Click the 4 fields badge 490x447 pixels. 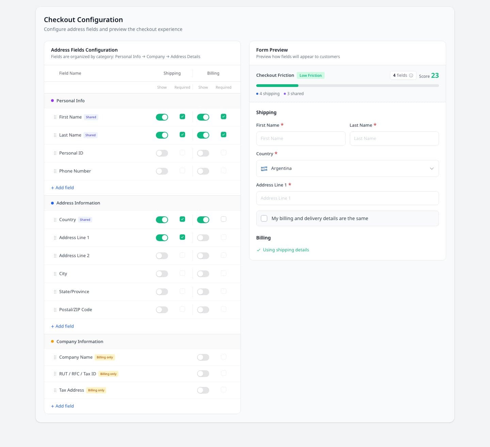pos(403,75)
